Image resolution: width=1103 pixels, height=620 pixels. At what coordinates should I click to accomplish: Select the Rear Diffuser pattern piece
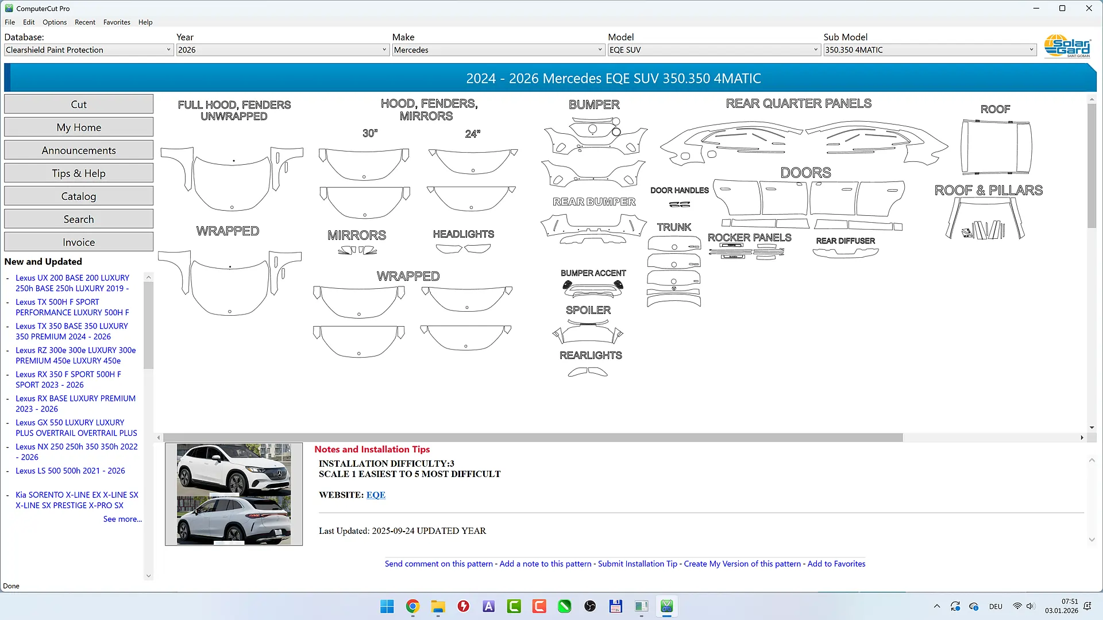[846, 253]
